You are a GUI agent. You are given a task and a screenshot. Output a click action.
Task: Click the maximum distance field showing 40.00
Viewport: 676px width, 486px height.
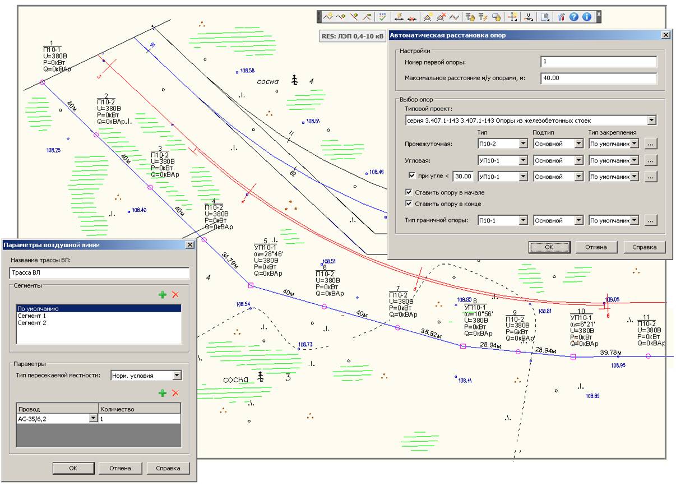(x=598, y=78)
